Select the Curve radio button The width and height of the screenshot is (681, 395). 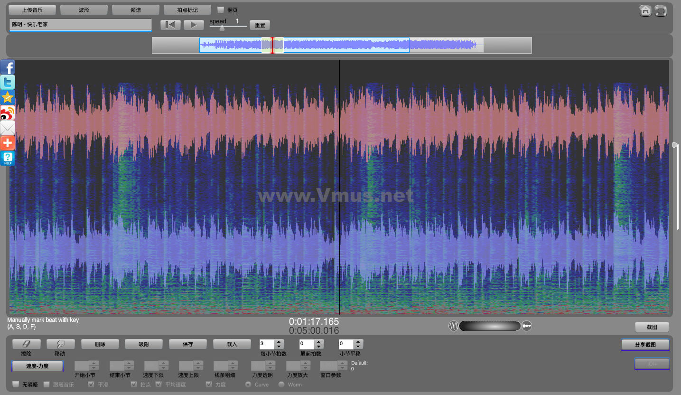pos(248,384)
